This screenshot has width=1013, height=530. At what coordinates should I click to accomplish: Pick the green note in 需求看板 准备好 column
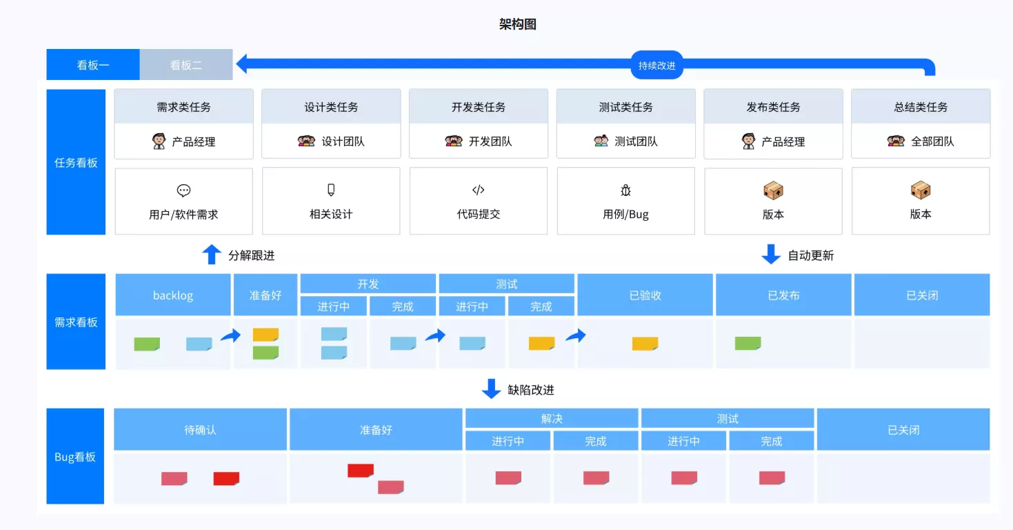click(265, 353)
